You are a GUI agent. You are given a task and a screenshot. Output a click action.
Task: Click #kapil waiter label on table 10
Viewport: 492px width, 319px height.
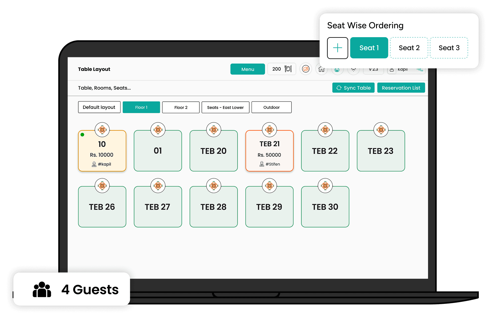102,164
